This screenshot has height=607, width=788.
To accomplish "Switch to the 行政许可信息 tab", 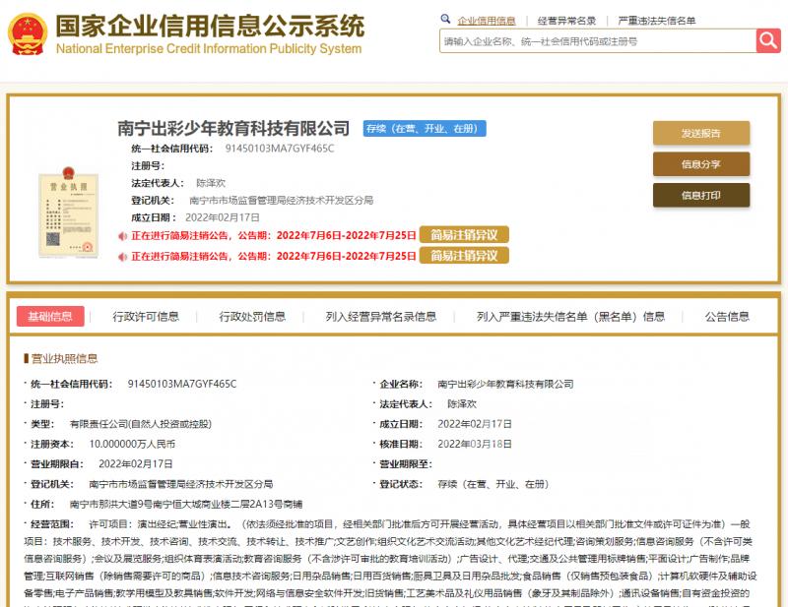I will [146, 317].
